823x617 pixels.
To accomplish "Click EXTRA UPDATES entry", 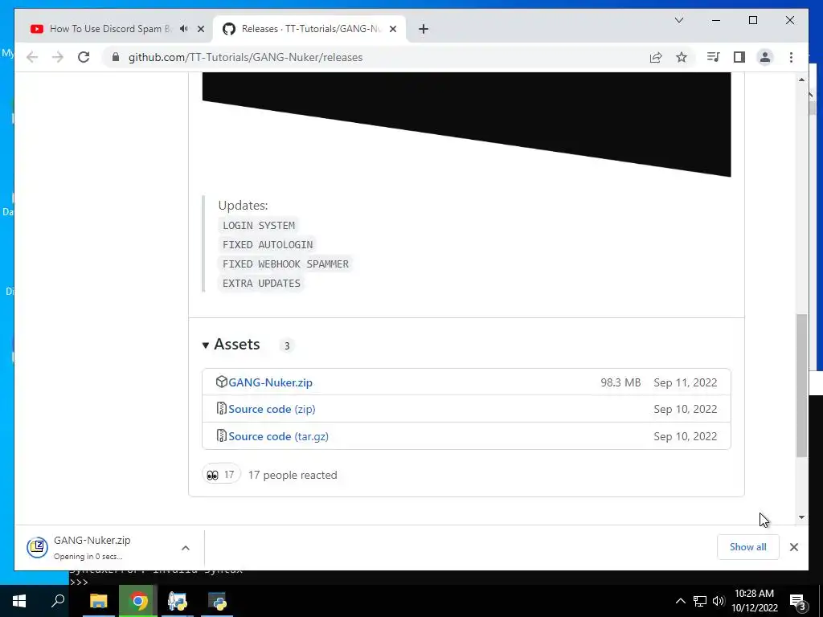I will click(261, 284).
